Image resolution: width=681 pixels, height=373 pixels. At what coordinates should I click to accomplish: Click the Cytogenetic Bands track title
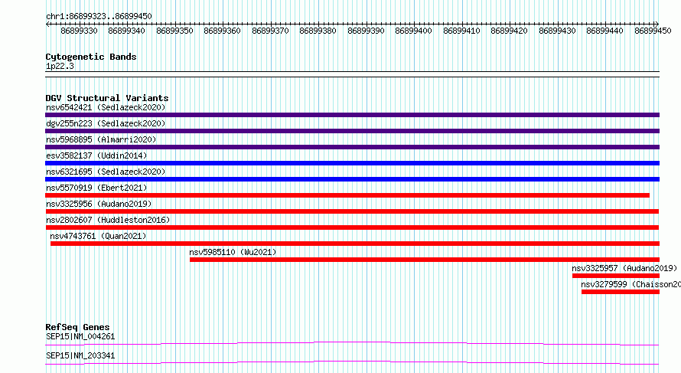coord(91,57)
